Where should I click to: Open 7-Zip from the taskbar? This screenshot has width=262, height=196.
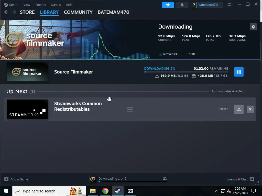(x=130, y=191)
